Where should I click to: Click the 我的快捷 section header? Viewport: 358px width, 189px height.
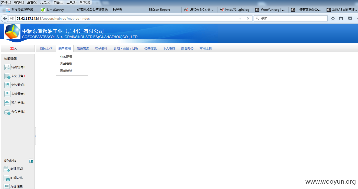click(x=10, y=161)
